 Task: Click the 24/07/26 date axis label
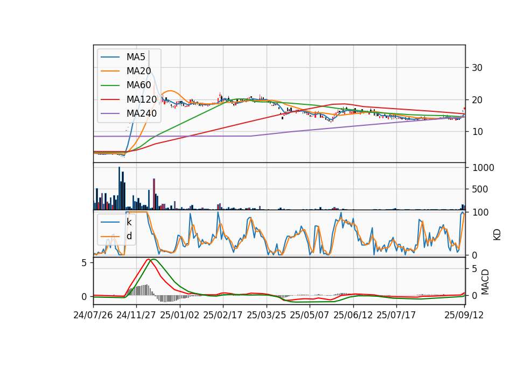tap(93, 315)
